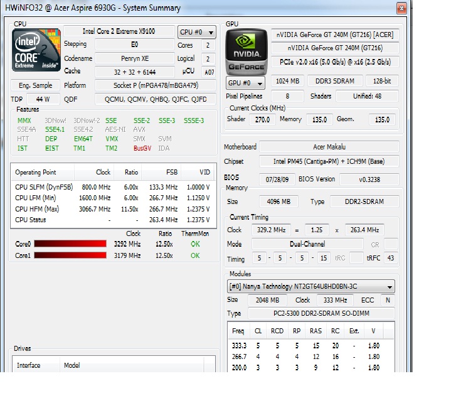Click the CL column header in module table
461x413 pixels.
258,331
